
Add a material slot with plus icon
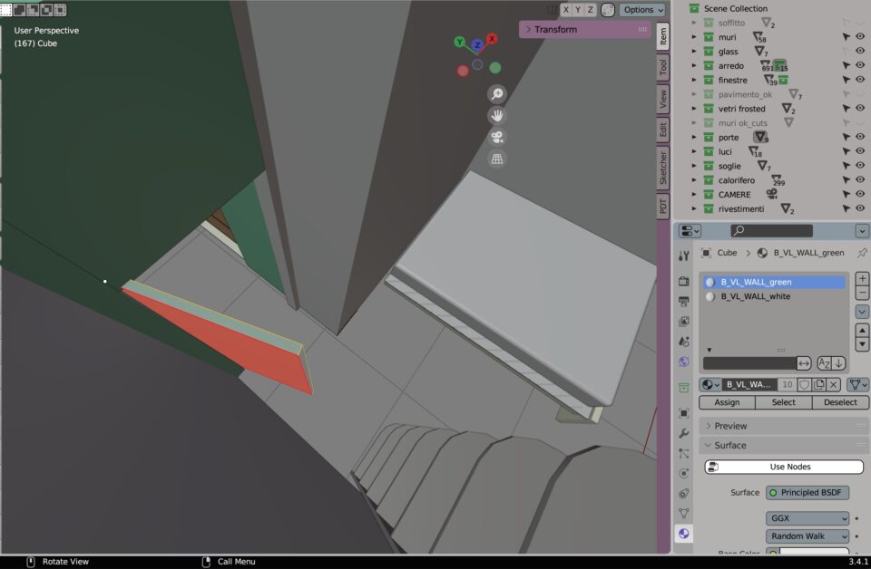[x=862, y=279]
